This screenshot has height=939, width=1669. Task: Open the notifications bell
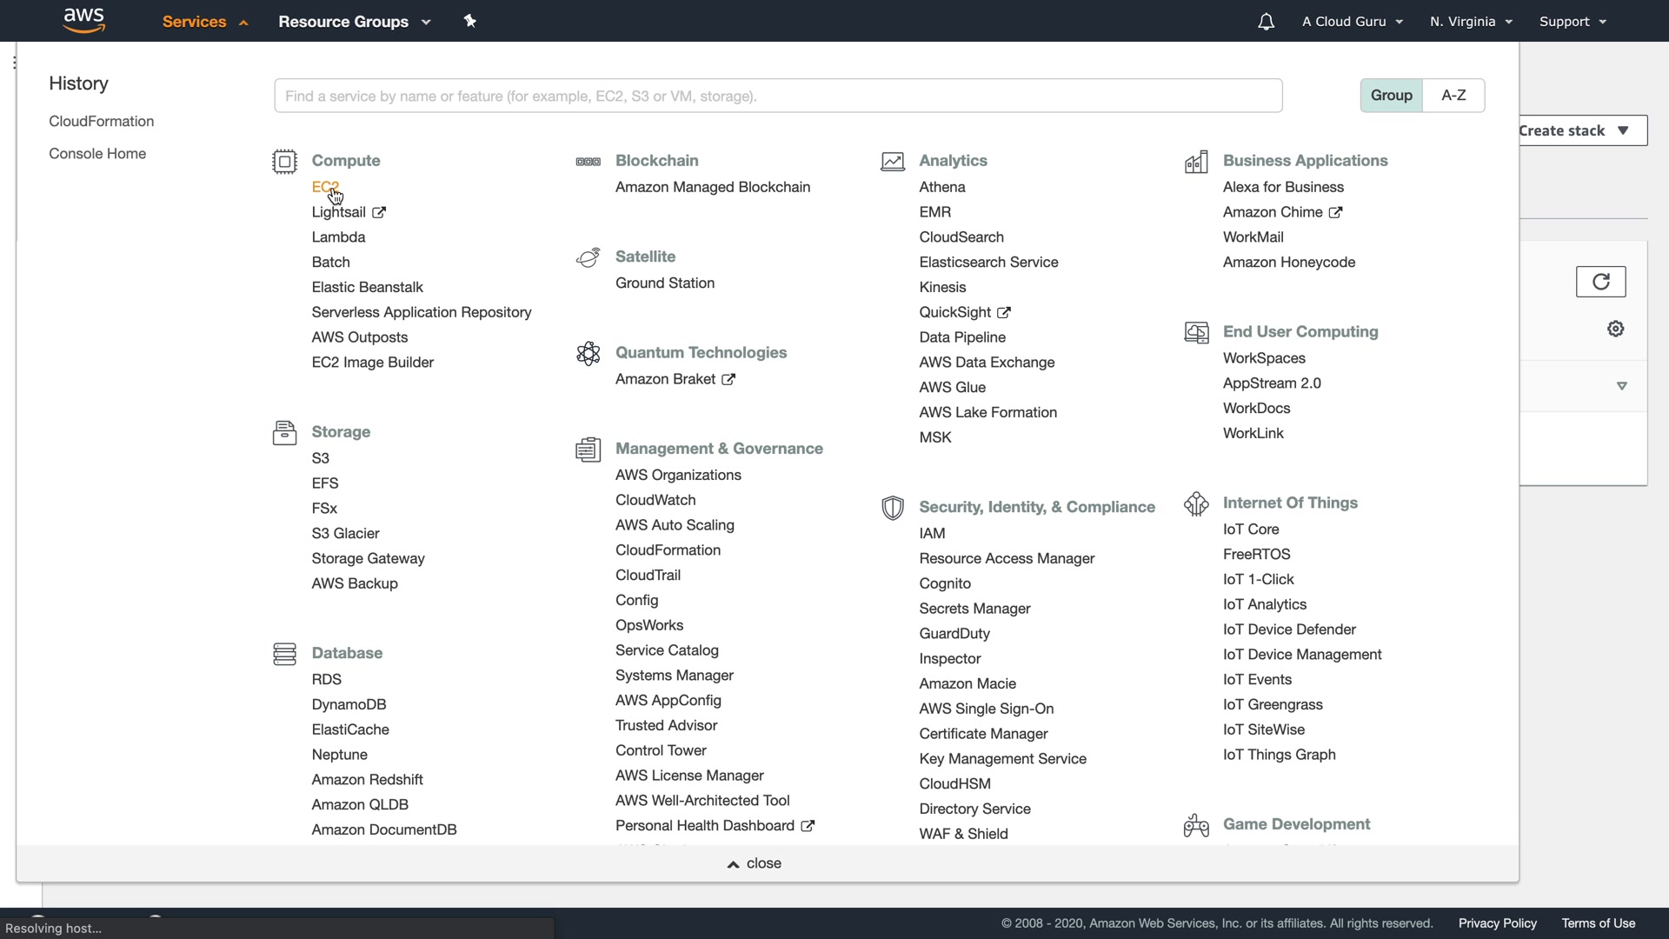tap(1266, 22)
